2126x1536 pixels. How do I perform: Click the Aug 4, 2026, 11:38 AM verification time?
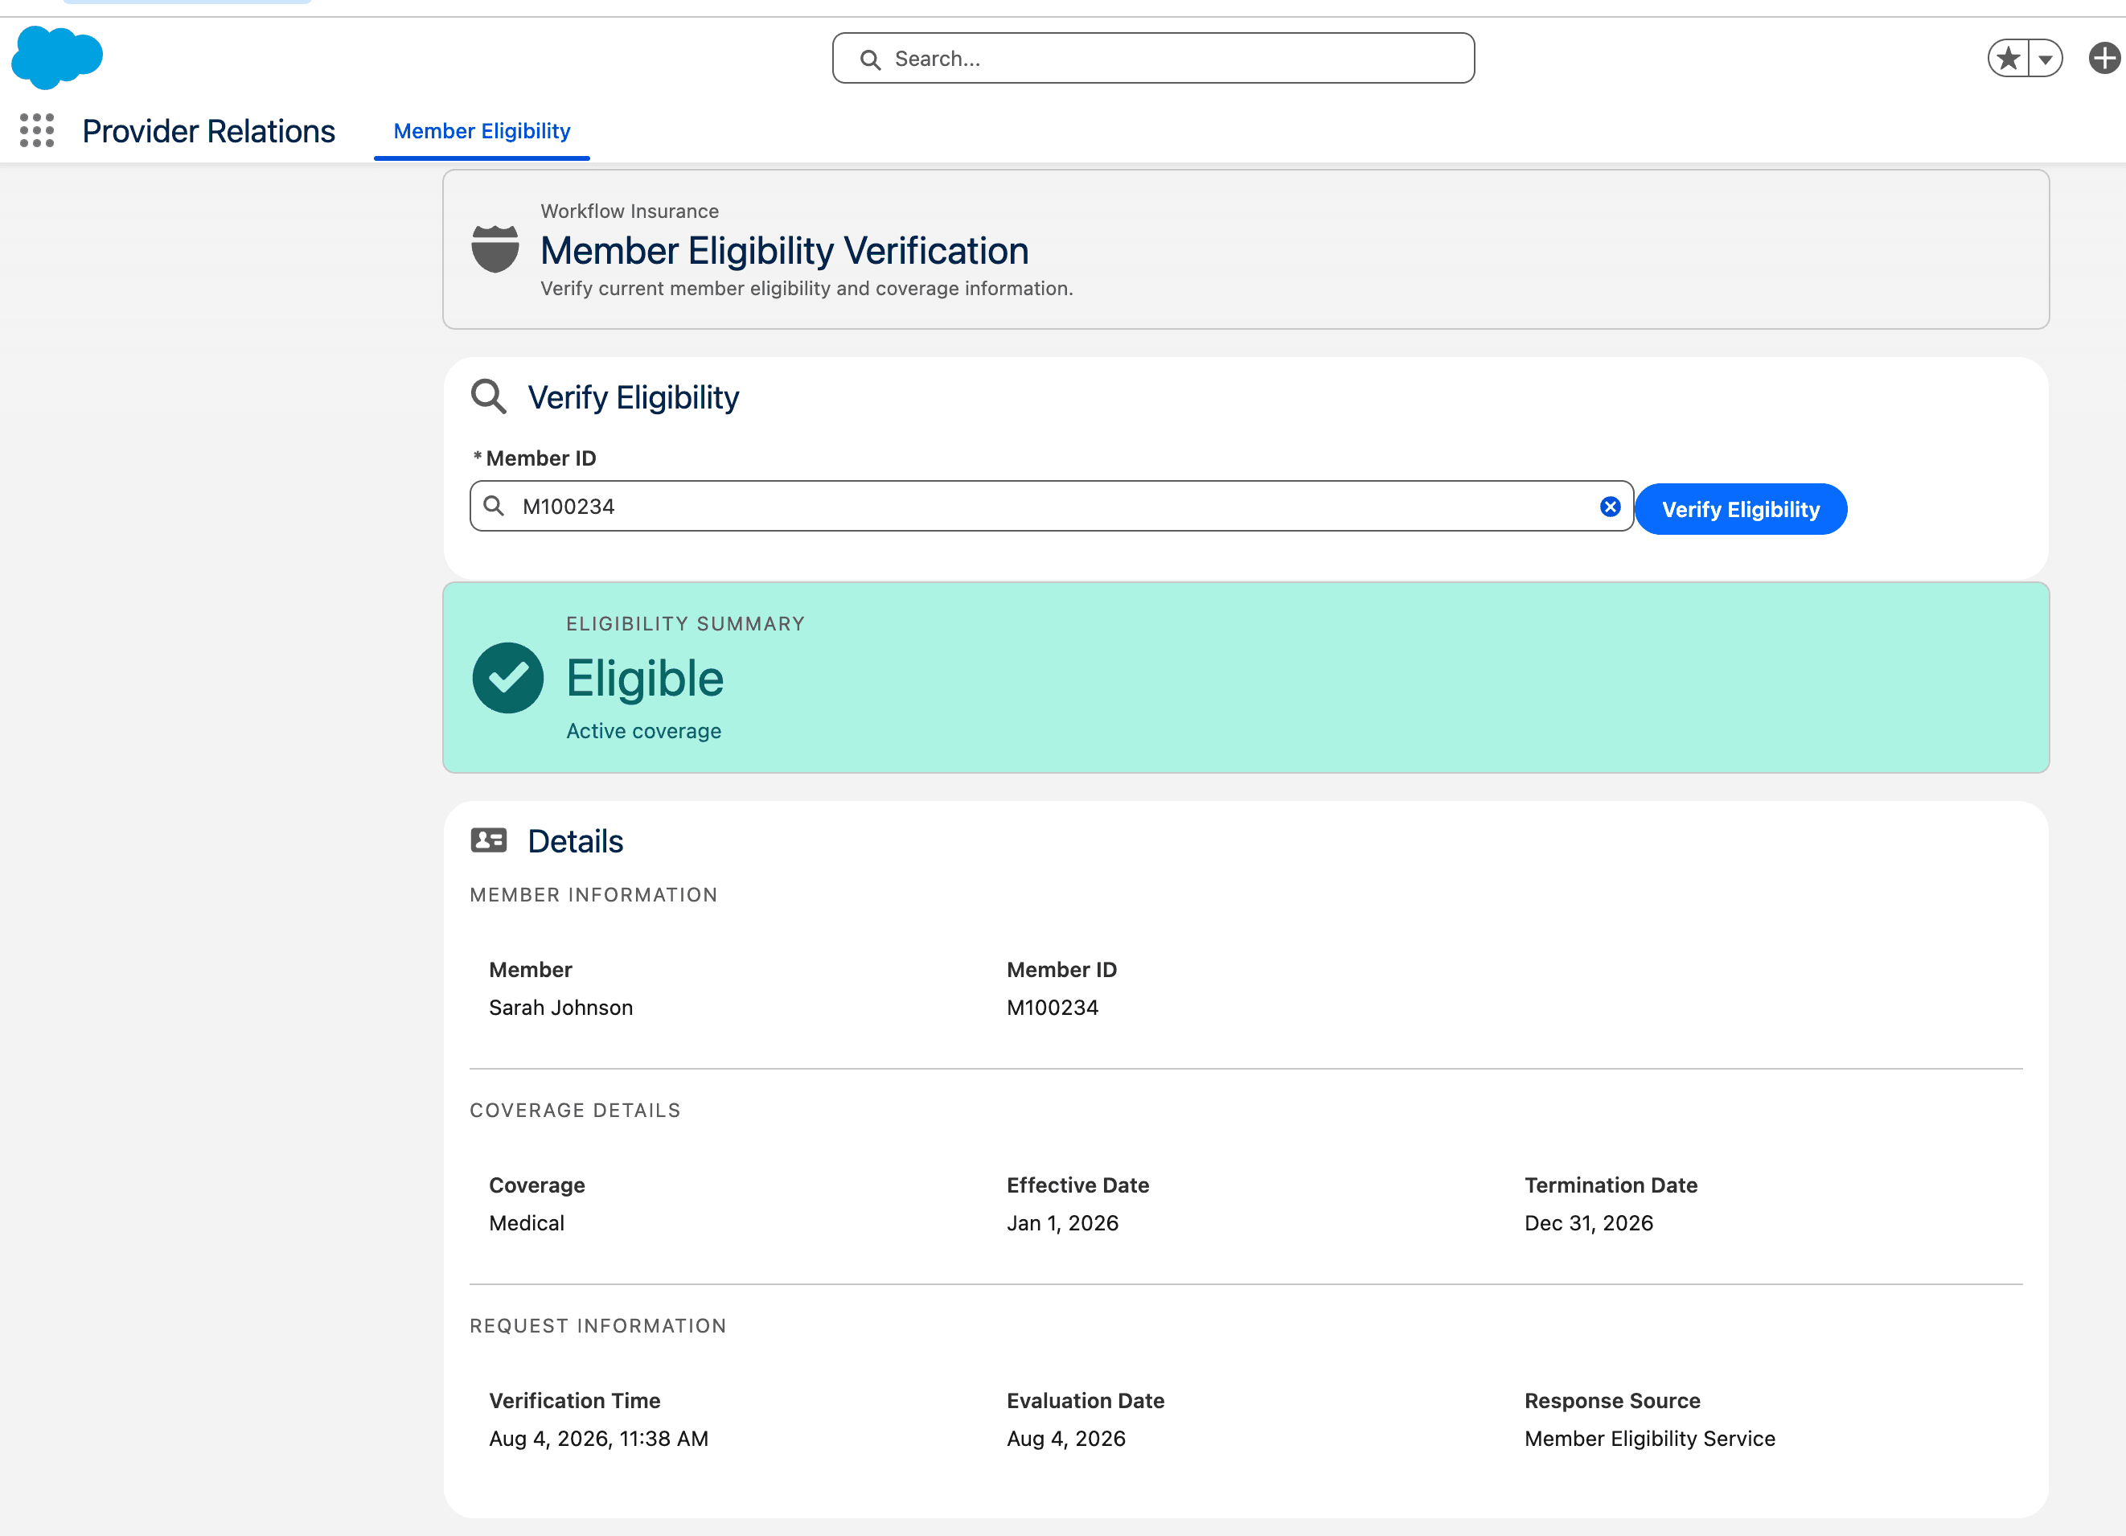(x=599, y=1439)
